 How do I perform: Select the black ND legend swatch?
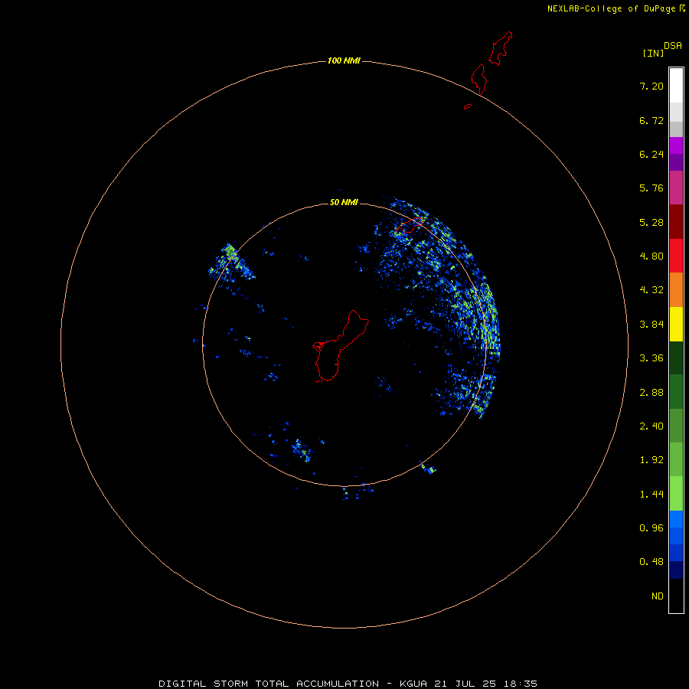(x=676, y=596)
